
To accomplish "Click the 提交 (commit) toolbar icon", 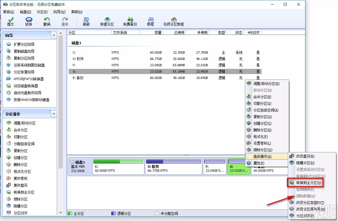I will (x=10, y=22).
